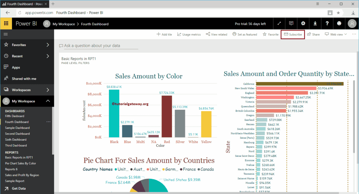
Task: Open Reports 6
Action: [x=11, y=169]
